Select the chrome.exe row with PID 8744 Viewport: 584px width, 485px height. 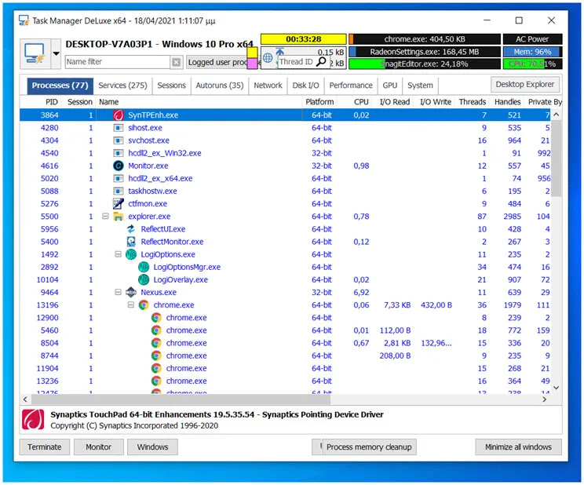285,356
